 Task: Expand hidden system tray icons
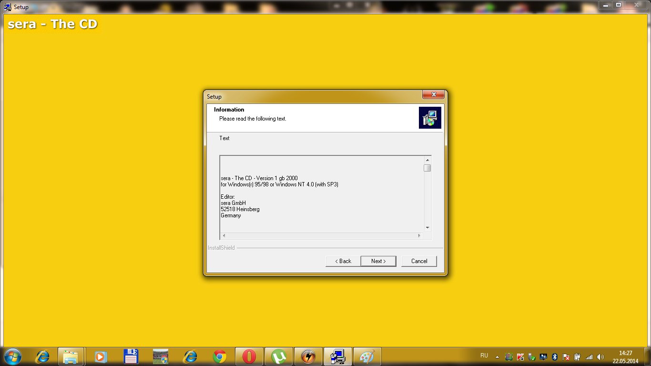point(498,356)
